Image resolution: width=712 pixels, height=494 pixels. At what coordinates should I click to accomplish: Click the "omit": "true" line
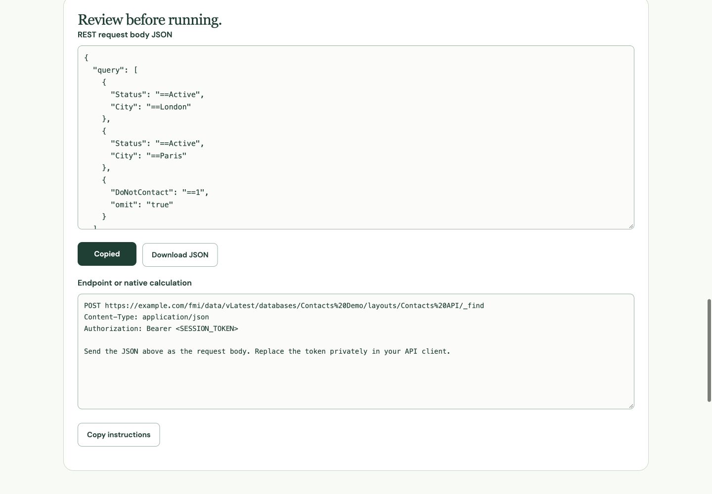pos(142,205)
